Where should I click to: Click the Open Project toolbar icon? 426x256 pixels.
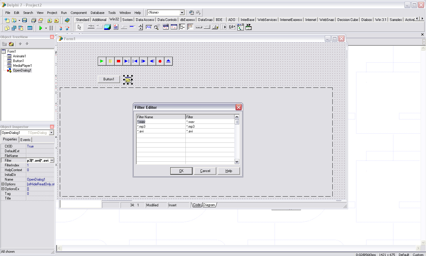pos(41,20)
